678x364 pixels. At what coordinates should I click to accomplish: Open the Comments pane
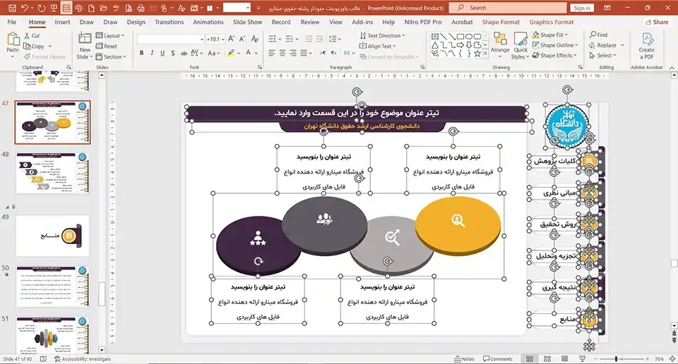click(498, 359)
